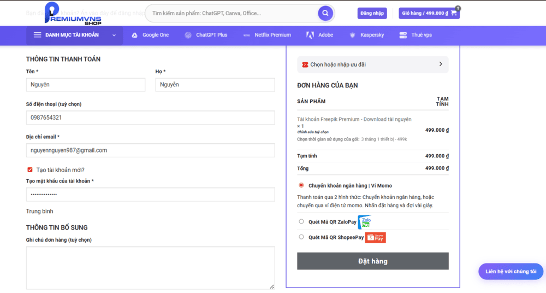Click the Netflix Premium icon

click(247, 35)
